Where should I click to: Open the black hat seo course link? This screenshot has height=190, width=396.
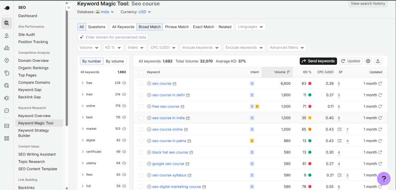coord(170,152)
